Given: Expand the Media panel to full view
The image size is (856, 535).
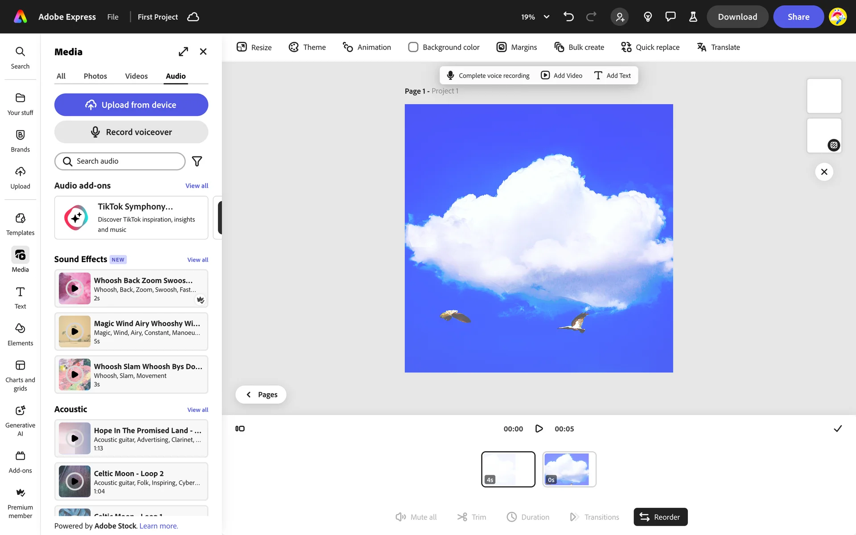Looking at the screenshot, I should (183, 52).
